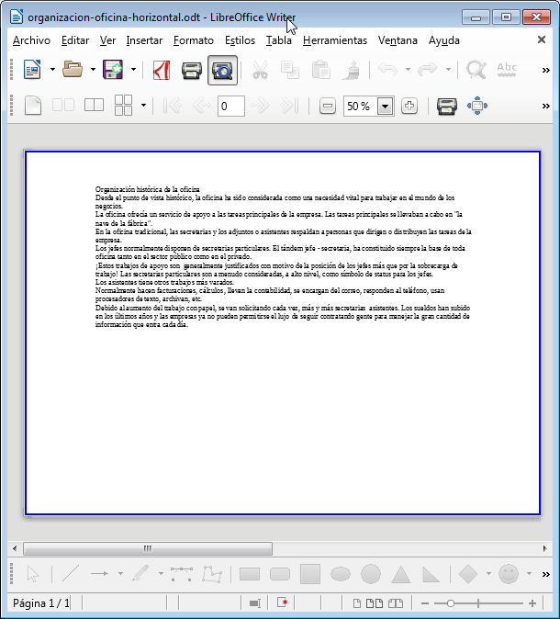The height and width of the screenshot is (619, 560).
Task: Click the document modified indicator icon
Action: tap(282, 602)
